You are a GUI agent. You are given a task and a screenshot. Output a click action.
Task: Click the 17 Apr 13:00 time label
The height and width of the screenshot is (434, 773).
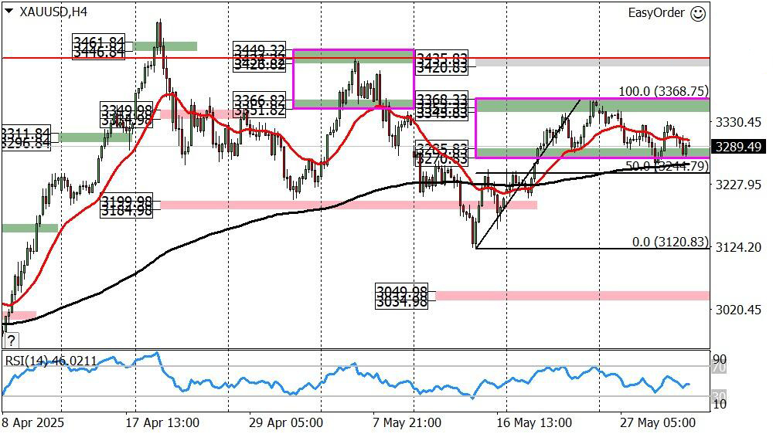tap(162, 423)
